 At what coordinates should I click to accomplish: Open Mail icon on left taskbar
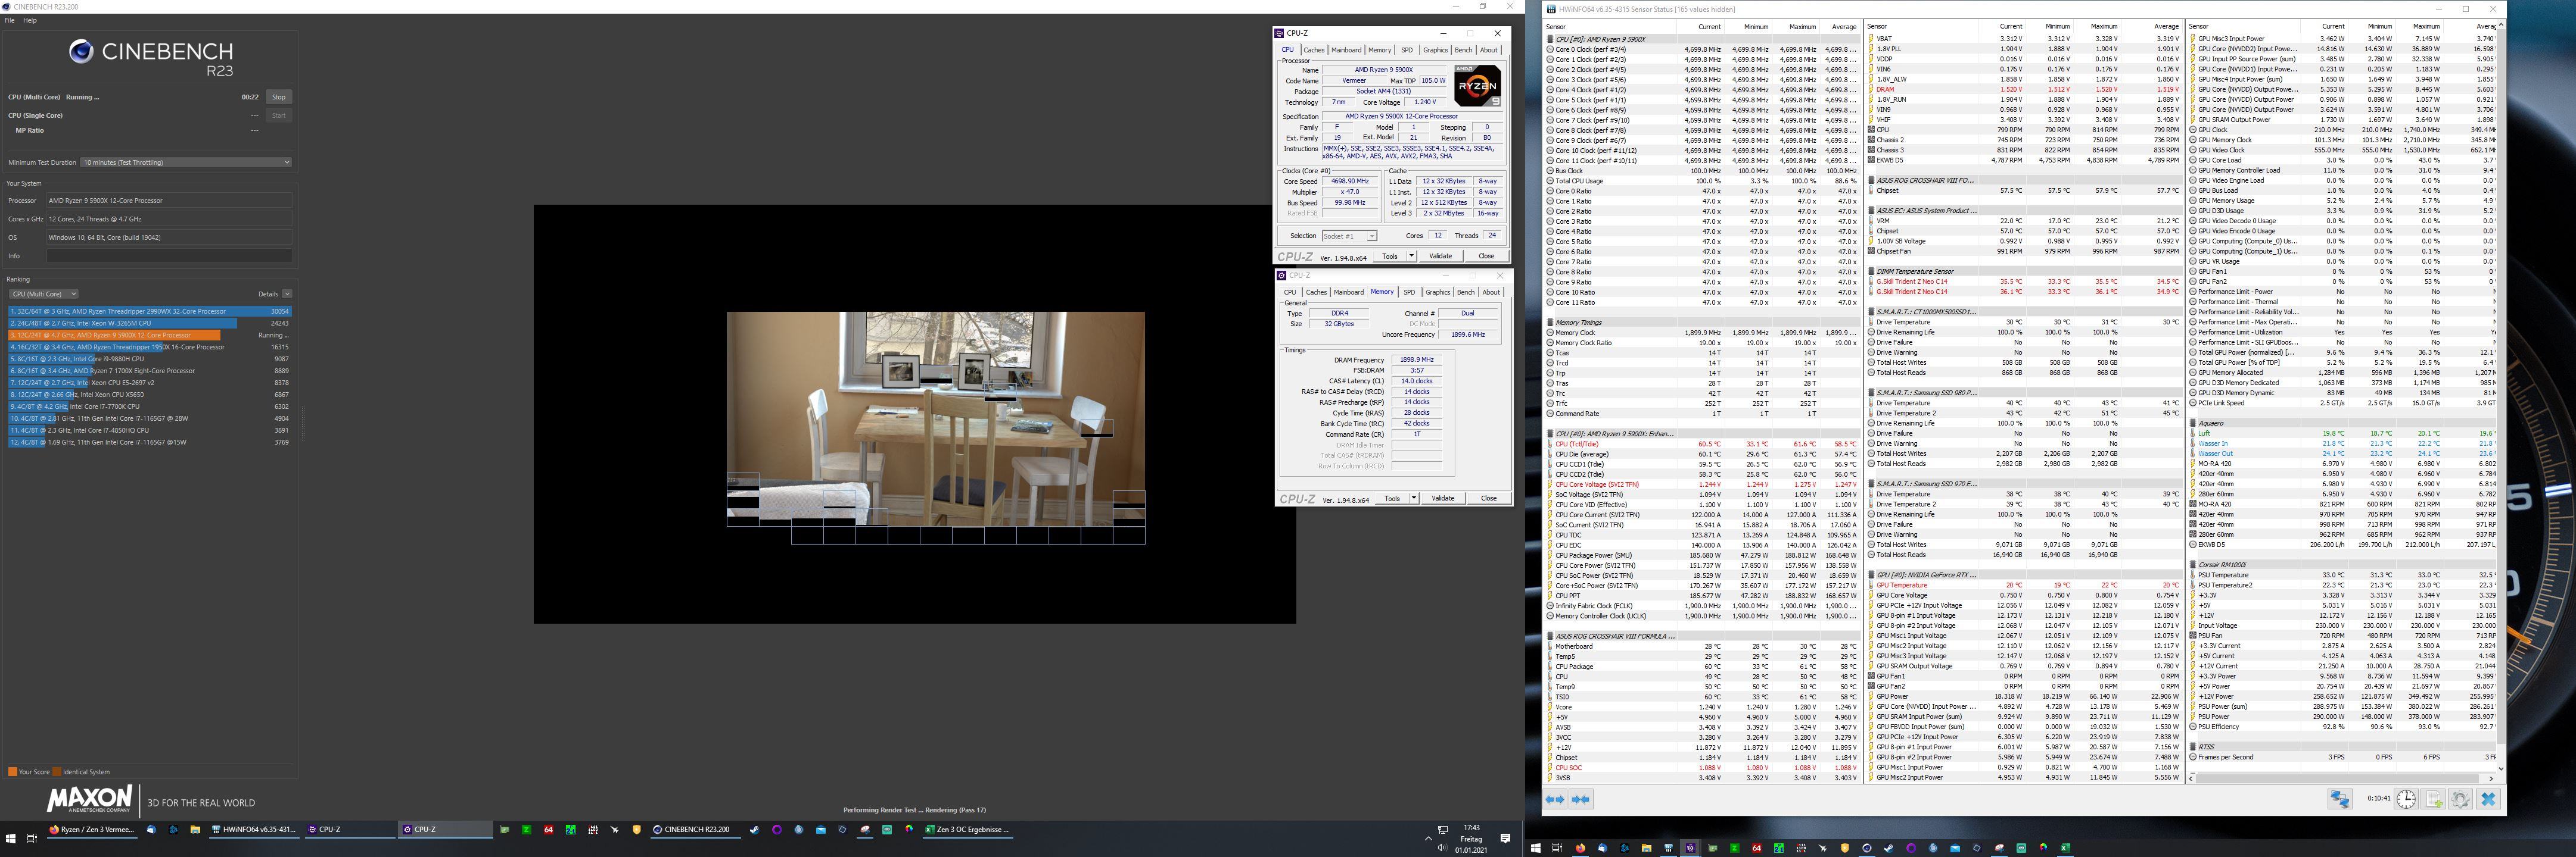coord(822,829)
